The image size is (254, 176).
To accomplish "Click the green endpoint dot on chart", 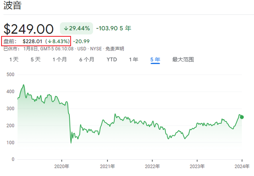I will (x=242, y=117).
